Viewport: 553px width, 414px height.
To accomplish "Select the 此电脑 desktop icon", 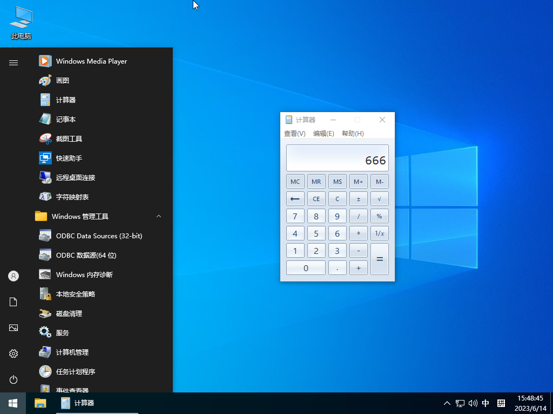I will [21, 23].
